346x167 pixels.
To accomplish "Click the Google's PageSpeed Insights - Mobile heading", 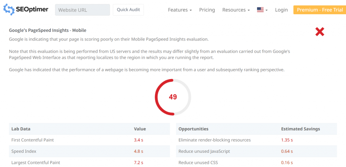I will [x=48, y=30].
